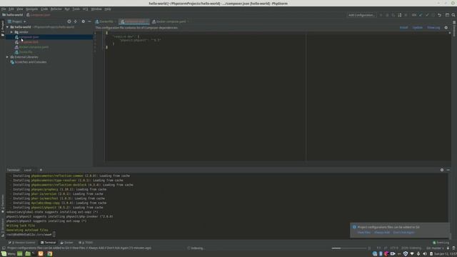Screen dimensions: 457x257
Task: Select composer.json in project tree
Action: [x=49, y=37]
